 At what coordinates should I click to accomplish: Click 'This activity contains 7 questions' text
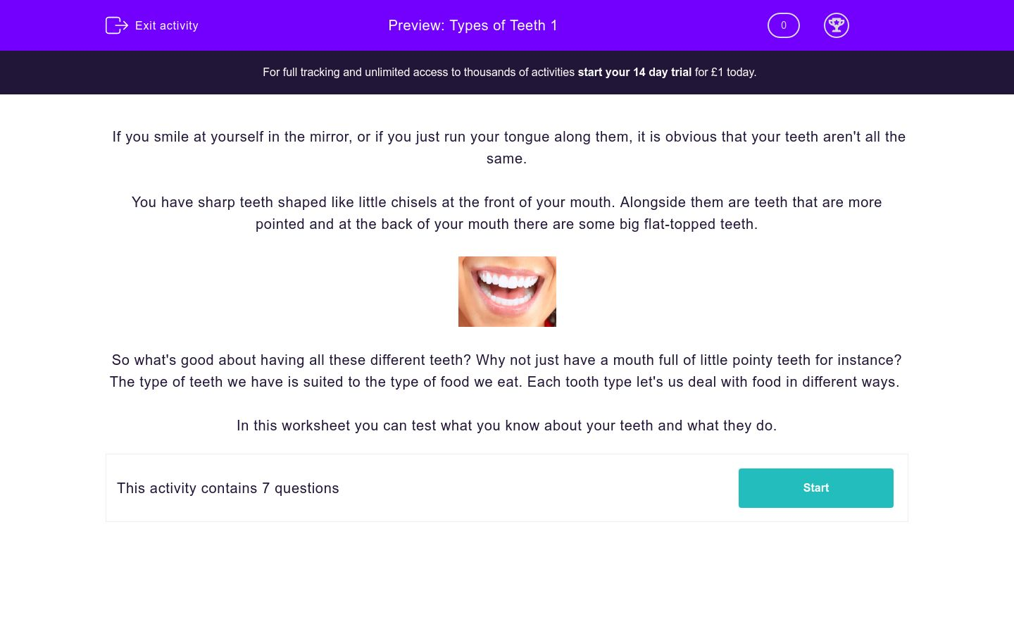[x=227, y=488]
